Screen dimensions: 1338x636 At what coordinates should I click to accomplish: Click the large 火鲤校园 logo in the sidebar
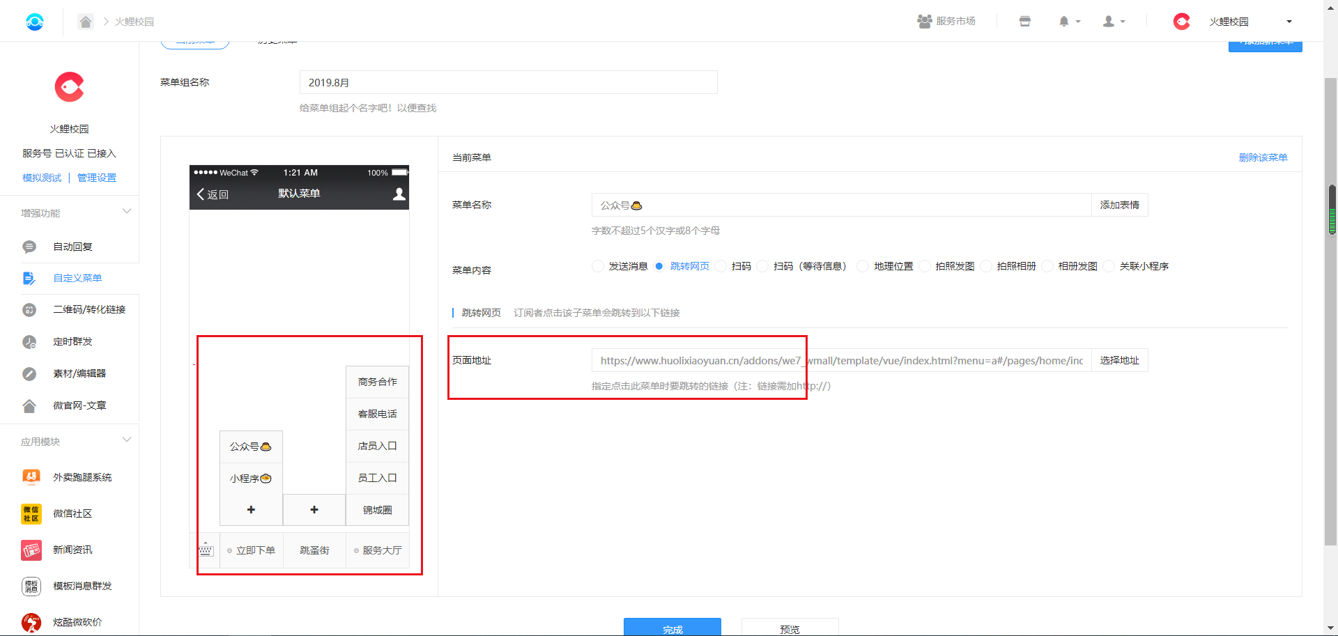(x=70, y=87)
